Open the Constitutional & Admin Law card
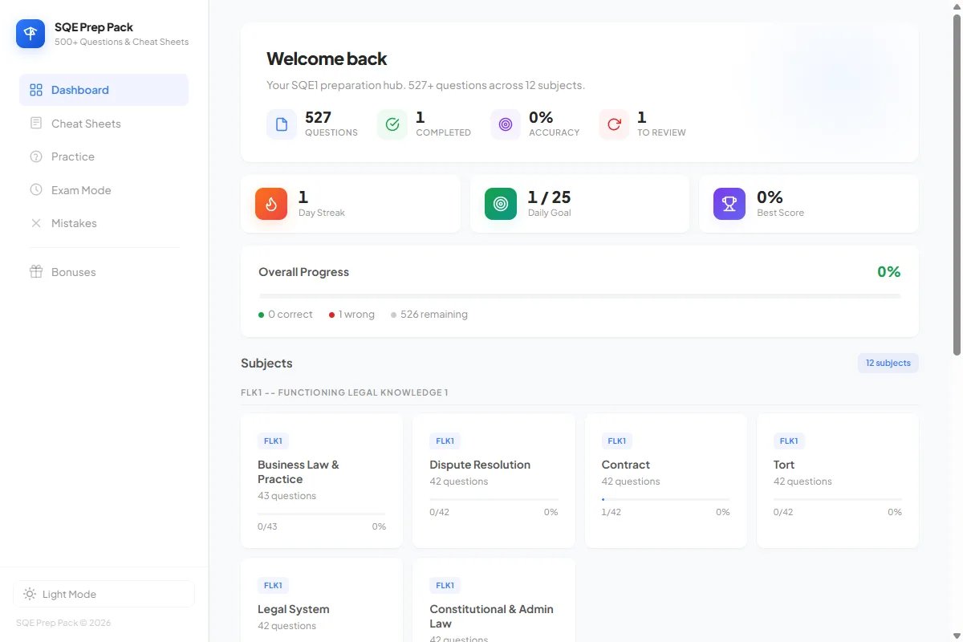 pyautogui.click(x=494, y=600)
